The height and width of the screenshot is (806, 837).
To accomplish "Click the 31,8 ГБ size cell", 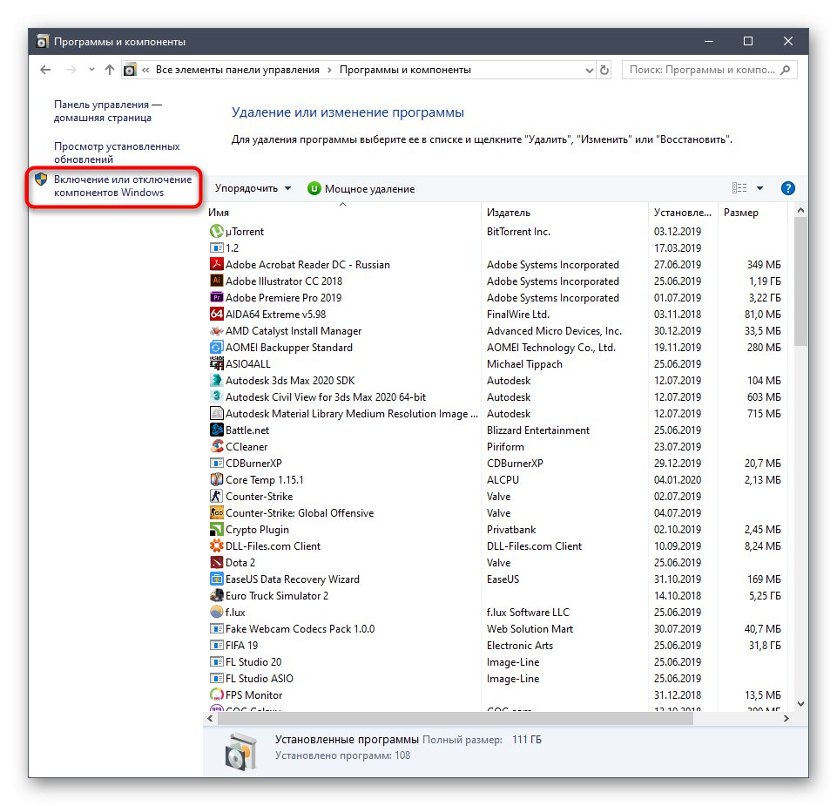I will (765, 645).
